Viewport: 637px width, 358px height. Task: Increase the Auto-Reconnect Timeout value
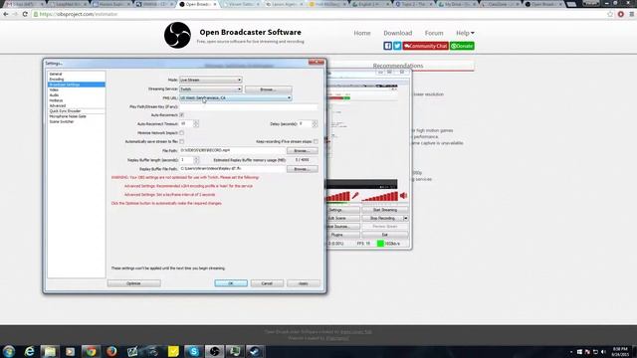(x=196, y=122)
